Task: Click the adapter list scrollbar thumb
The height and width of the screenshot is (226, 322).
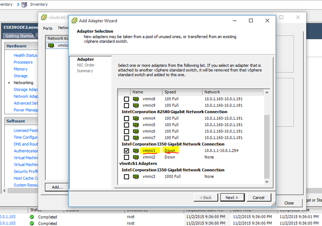Action: 267,147
